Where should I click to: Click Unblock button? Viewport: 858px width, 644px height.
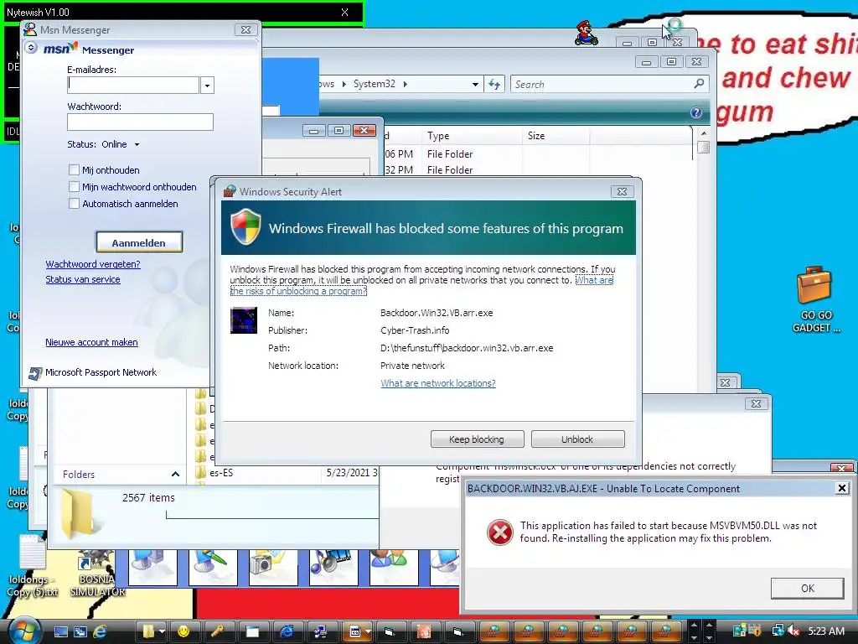[x=577, y=439]
